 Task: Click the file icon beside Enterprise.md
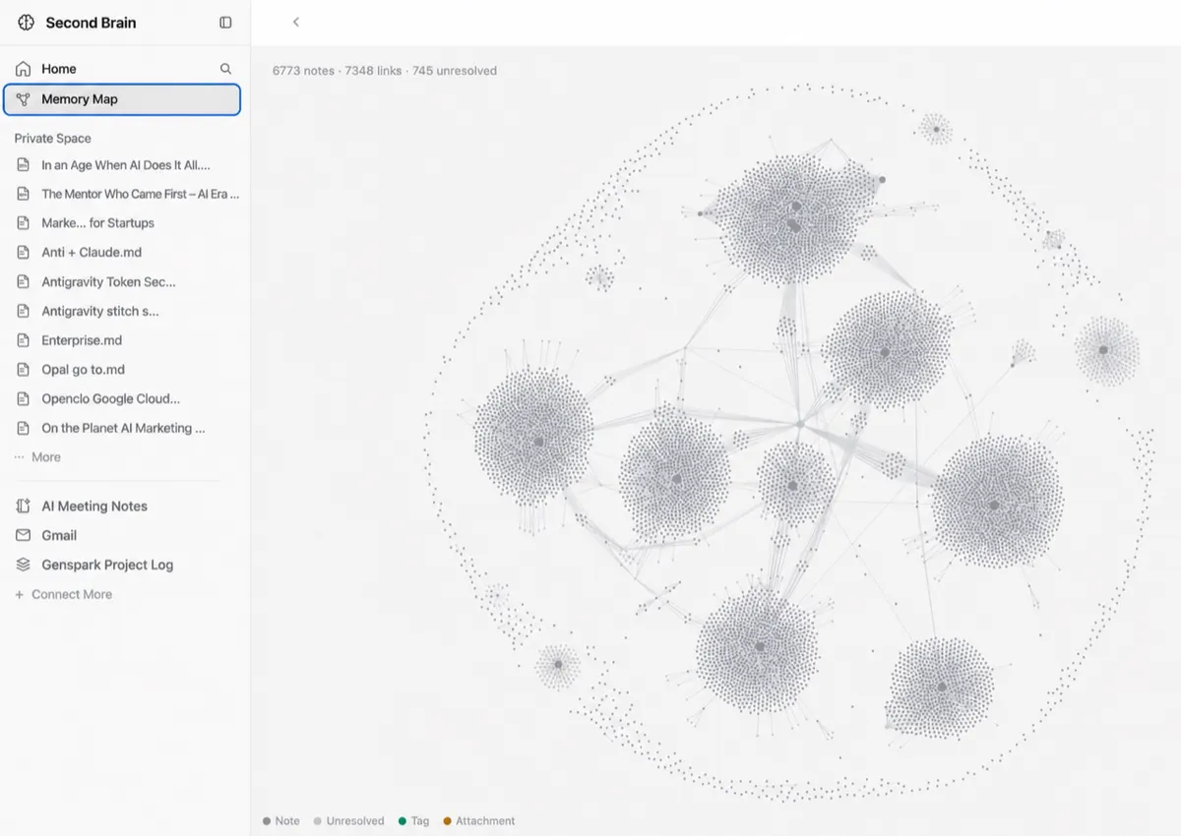point(24,340)
